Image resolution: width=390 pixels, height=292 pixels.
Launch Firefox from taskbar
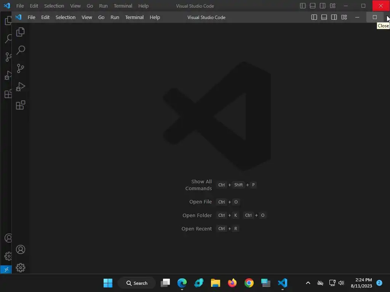(232, 283)
